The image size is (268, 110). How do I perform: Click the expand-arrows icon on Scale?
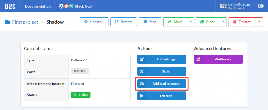(142, 71)
